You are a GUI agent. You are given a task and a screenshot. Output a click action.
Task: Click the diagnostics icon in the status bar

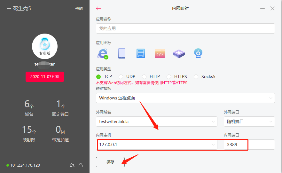tap(72, 165)
